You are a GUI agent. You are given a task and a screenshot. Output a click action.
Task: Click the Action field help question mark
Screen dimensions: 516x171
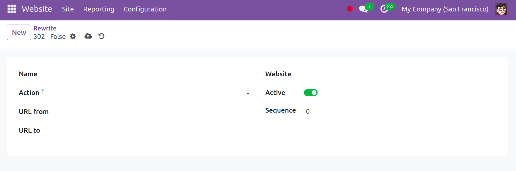click(43, 91)
